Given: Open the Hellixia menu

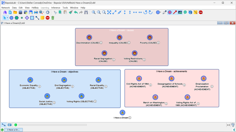Looking at the screenshot, I should 35,8.
